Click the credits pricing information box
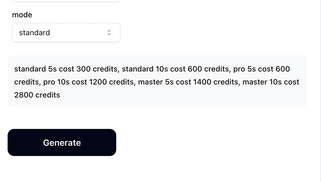The width and height of the screenshot is (321, 182). pos(157,81)
